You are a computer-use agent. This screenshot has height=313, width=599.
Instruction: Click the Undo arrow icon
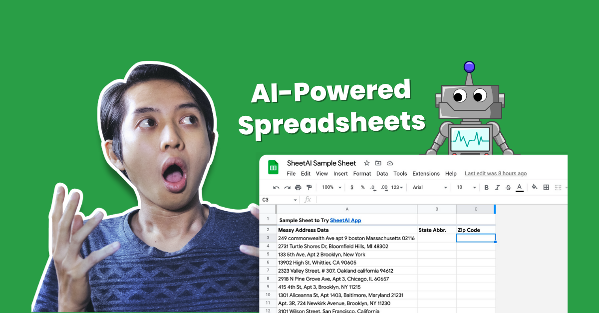[x=276, y=188]
